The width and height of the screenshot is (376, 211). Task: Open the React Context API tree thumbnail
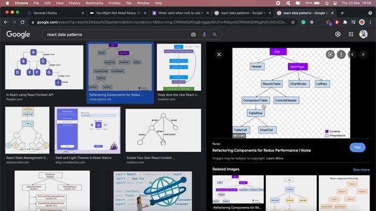[x=44, y=67]
